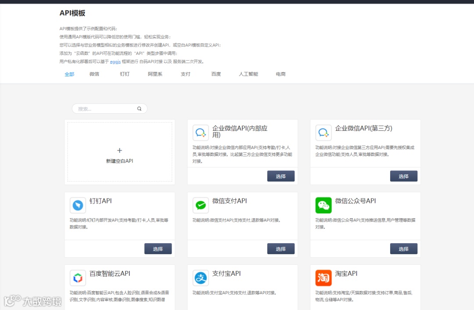
Task: Click the API模板 page heading
Action: point(72,13)
